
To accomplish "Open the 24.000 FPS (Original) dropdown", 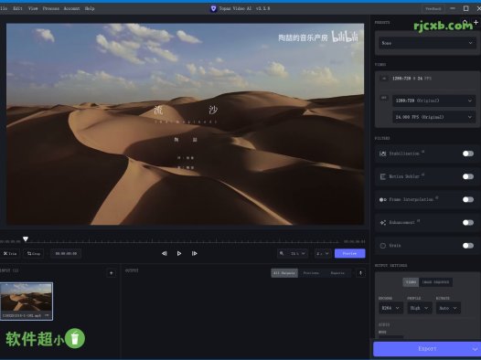I will coord(433,117).
